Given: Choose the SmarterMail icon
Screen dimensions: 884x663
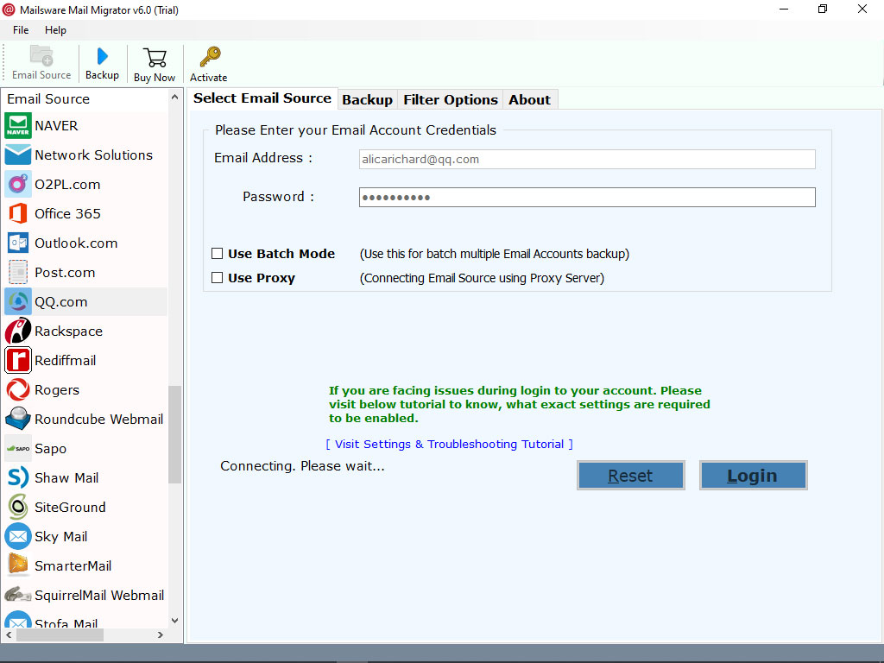Looking at the screenshot, I should click(18, 565).
